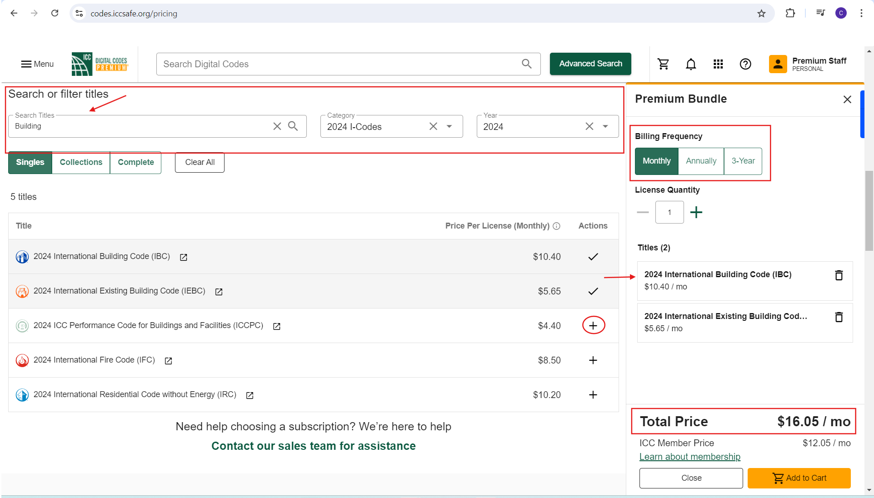Expand the Category dropdown arrow
Image resolution: width=874 pixels, height=498 pixels.
point(449,126)
